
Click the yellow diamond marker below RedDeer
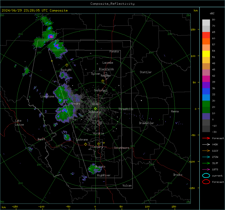[x=103, y=81]
